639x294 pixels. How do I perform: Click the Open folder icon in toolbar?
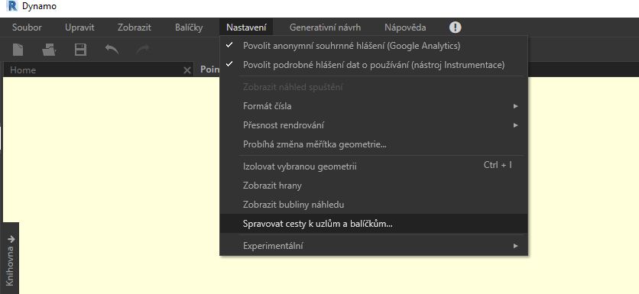49,50
